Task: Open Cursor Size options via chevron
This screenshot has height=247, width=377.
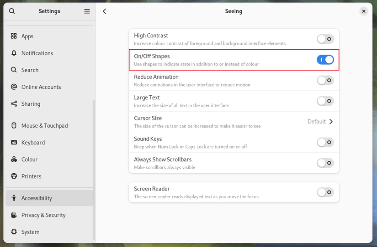Action: click(x=331, y=122)
